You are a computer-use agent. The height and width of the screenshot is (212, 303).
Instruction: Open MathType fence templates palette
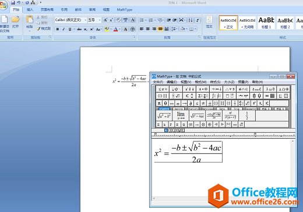point(163,96)
